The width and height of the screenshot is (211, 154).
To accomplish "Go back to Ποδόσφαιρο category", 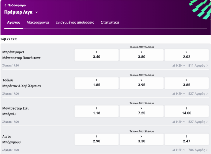I will (x=17, y=5).
